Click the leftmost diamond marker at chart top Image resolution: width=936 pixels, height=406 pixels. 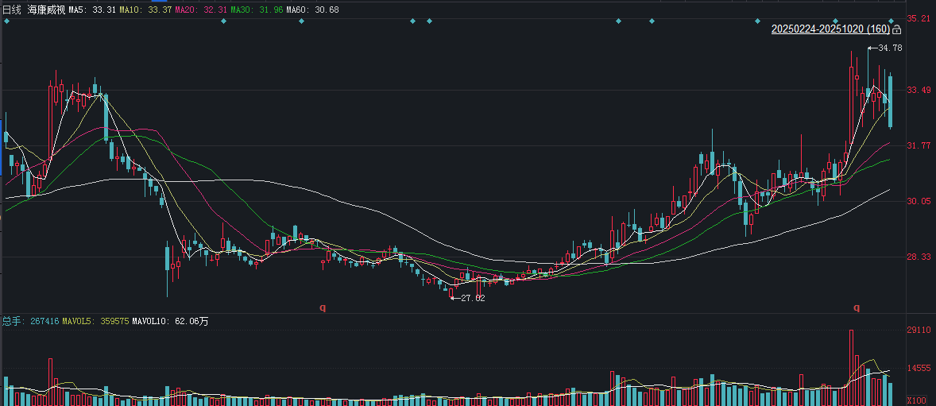6,21
